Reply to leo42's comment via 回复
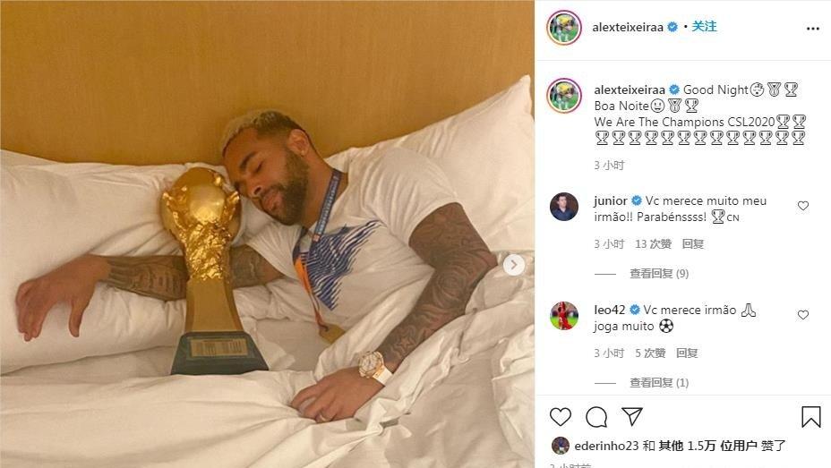 (x=687, y=353)
